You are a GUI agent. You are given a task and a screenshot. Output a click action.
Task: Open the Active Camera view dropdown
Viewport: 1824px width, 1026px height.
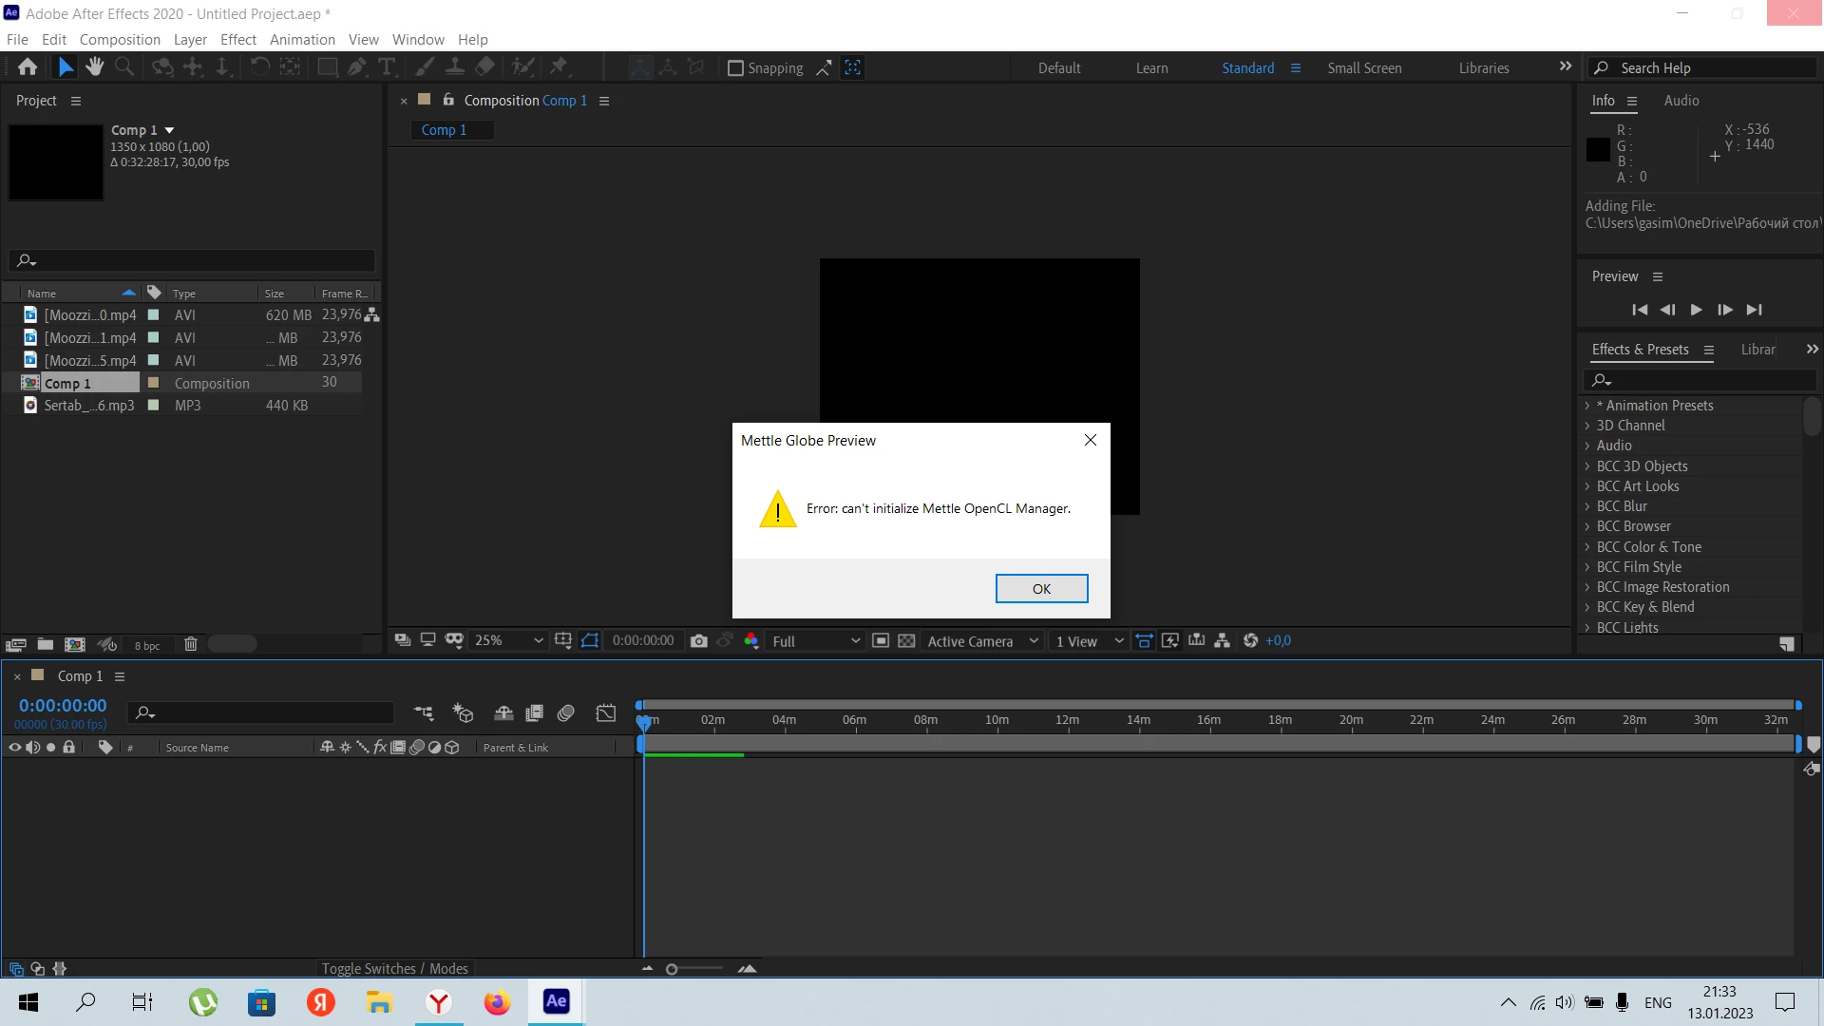tap(982, 641)
